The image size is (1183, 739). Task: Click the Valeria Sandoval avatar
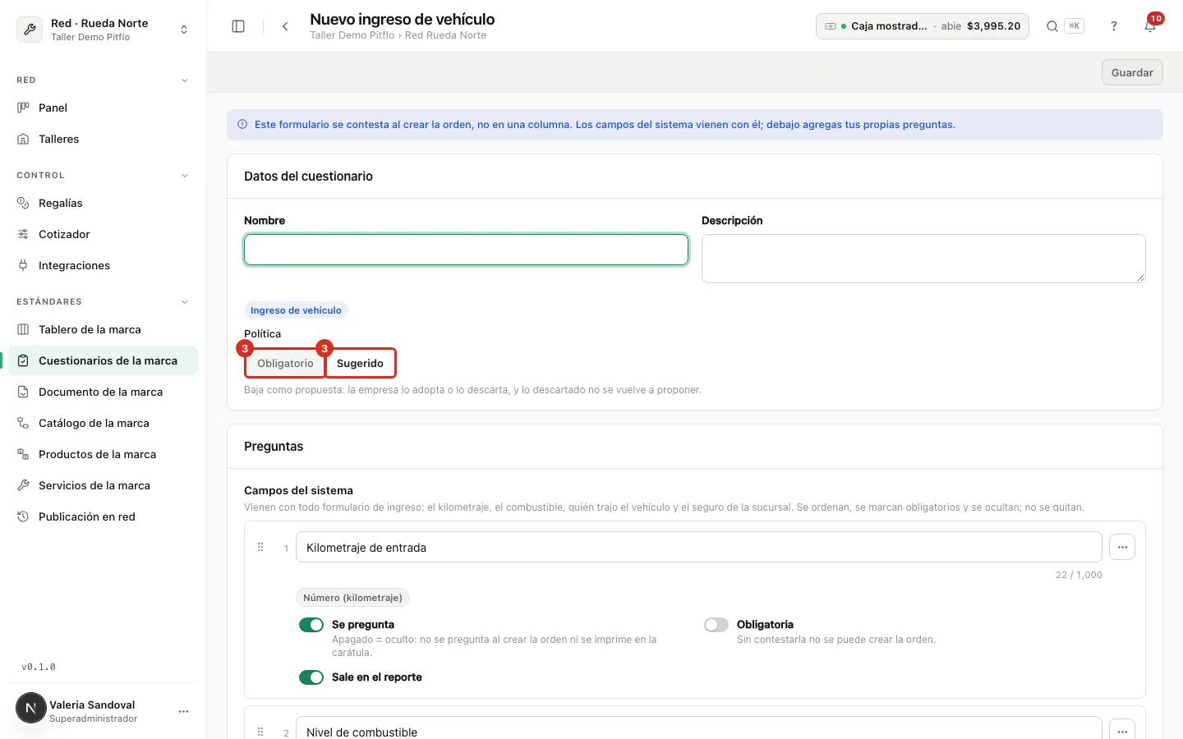tap(31, 708)
